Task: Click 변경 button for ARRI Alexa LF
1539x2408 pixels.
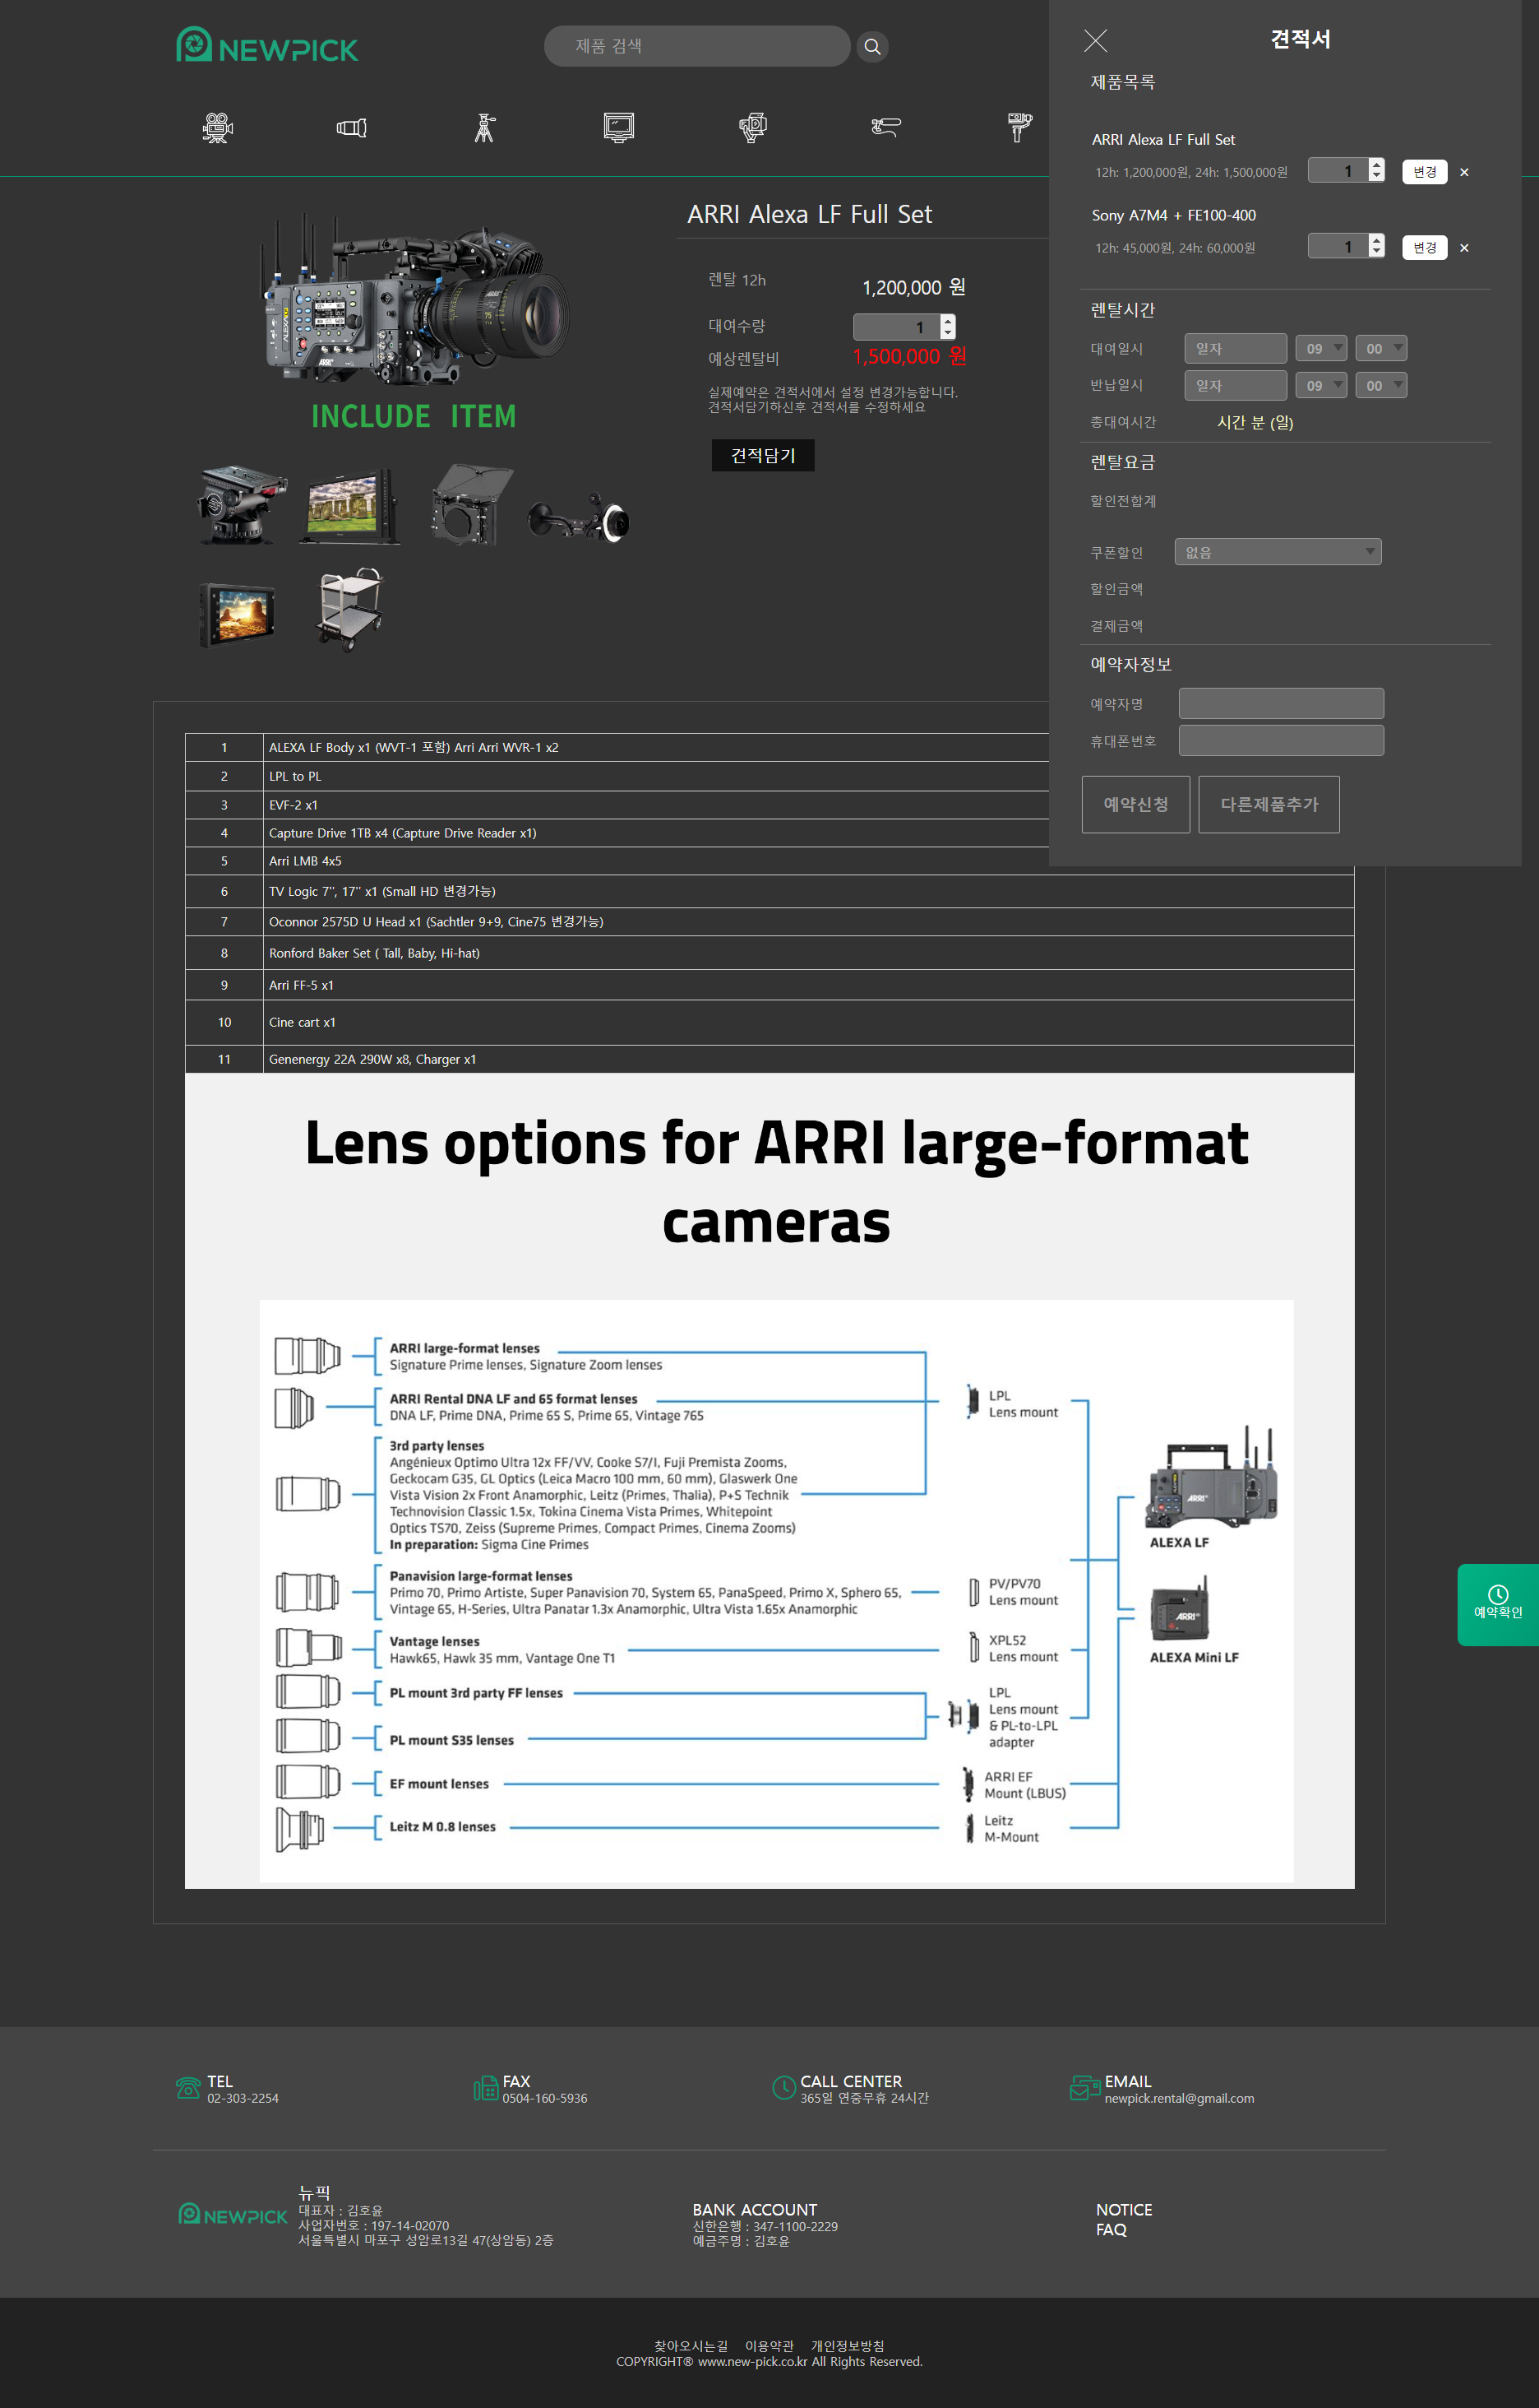Action: (x=1424, y=172)
